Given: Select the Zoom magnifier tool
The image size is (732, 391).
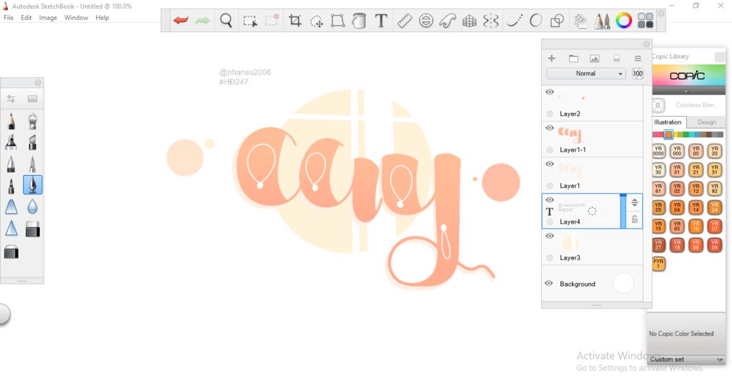Looking at the screenshot, I should pos(226,21).
